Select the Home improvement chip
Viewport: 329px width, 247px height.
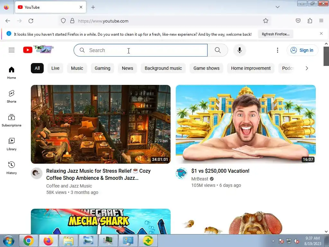click(x=251, y=68)
